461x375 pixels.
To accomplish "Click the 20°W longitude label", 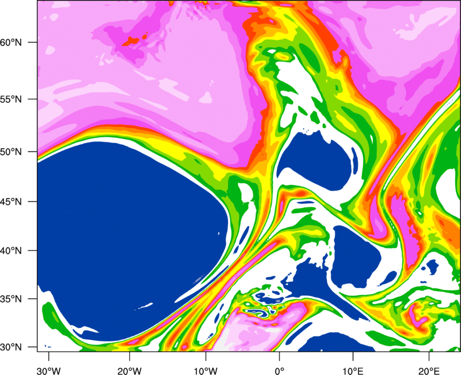I will point(130,371).
